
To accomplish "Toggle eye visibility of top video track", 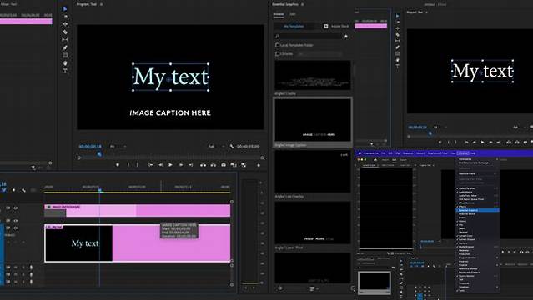I will point(16,207).
